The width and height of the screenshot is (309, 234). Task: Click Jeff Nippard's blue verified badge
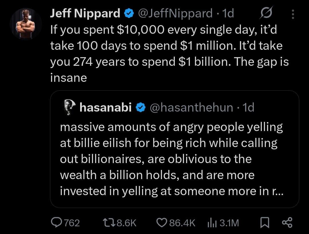point(129,13)
